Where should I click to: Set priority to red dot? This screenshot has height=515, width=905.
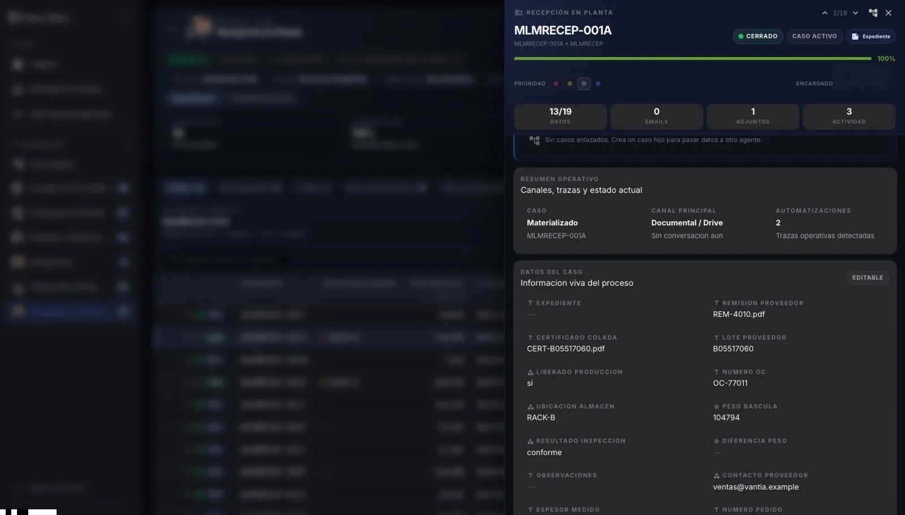[555, 84]
